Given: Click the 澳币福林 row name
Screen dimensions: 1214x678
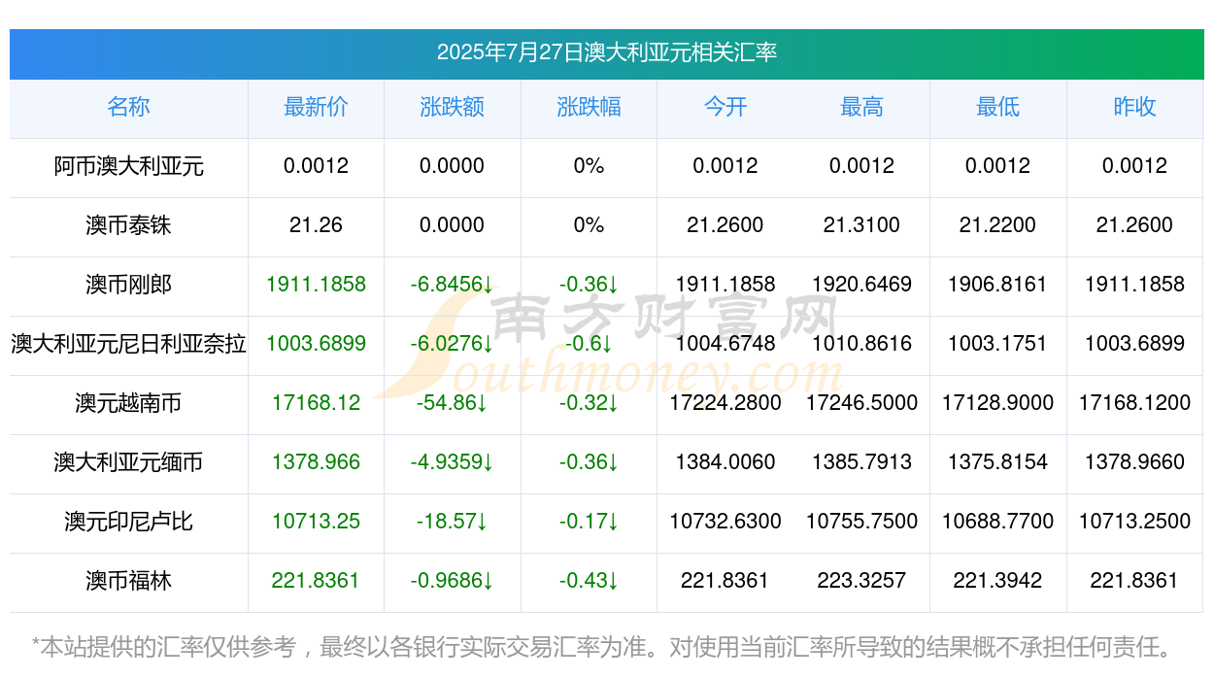Looking at the screenshot, I should [x=128, y=581].
